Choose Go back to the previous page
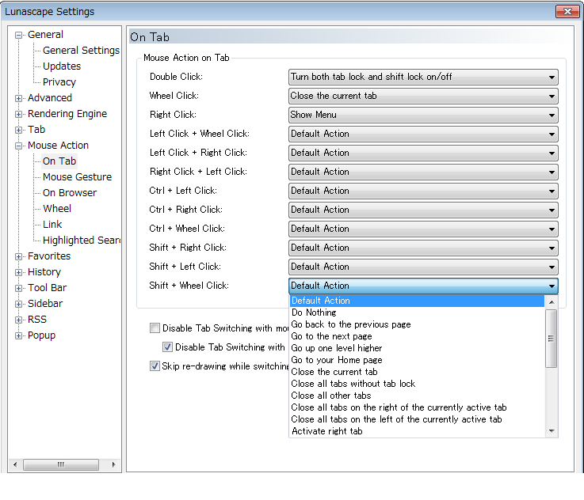584x500 pixels. click(417, 324)
